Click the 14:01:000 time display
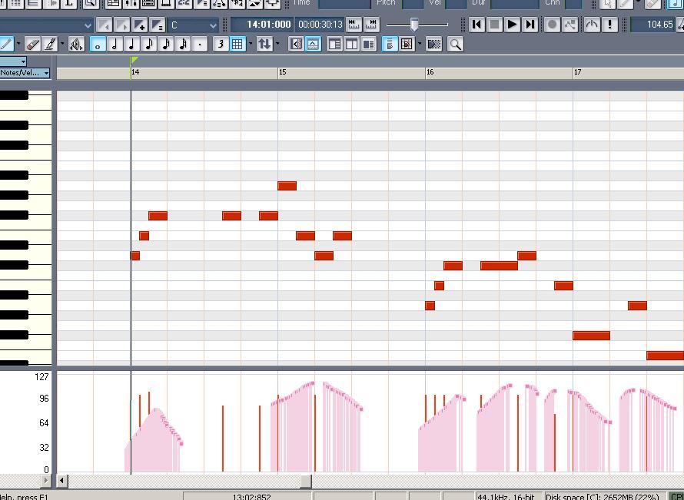The height and width of the screenshot is (500, 684). [x=262, y=25]
